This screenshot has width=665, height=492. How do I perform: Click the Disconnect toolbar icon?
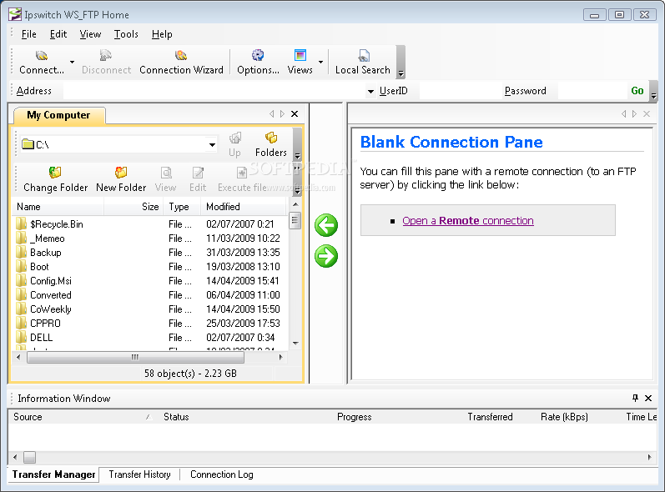(x=106, y=56)
